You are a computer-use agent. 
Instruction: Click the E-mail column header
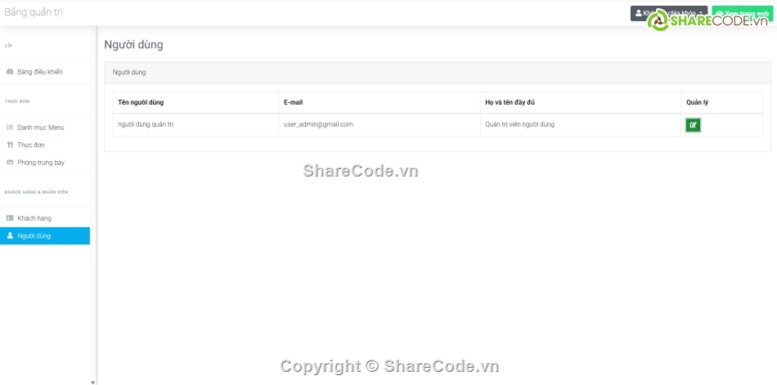tap(294, 102)
